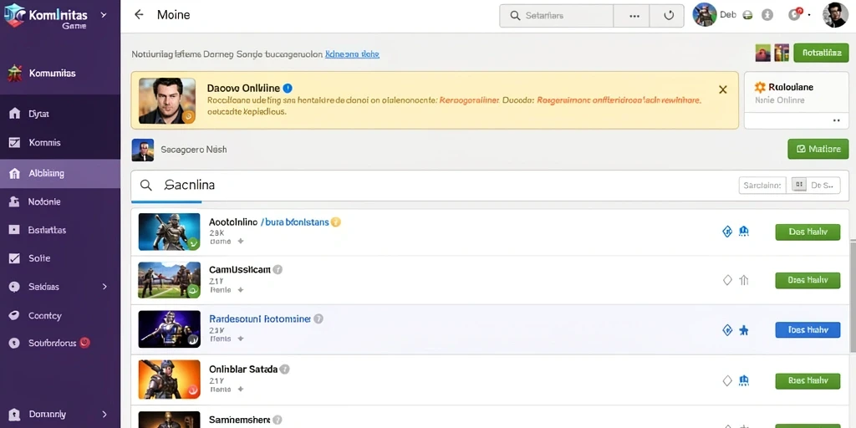
Task: Click the green button in the Onlinblar Satada row
Action: 808,380
